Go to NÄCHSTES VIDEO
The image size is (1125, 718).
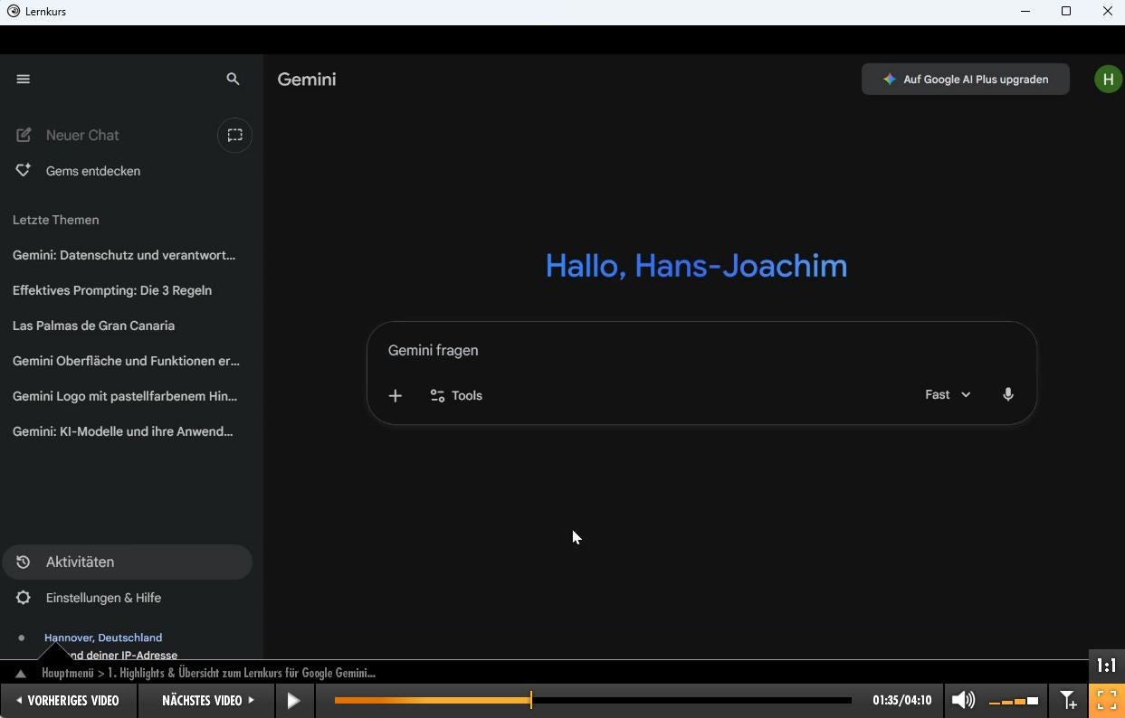click(206, 700)
